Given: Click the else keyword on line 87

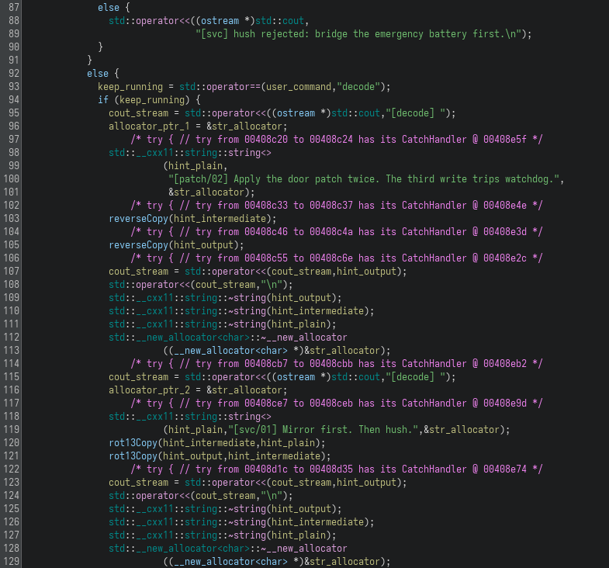Looking at the screenshot, I should pyautogui.click(x=109, y=8).
